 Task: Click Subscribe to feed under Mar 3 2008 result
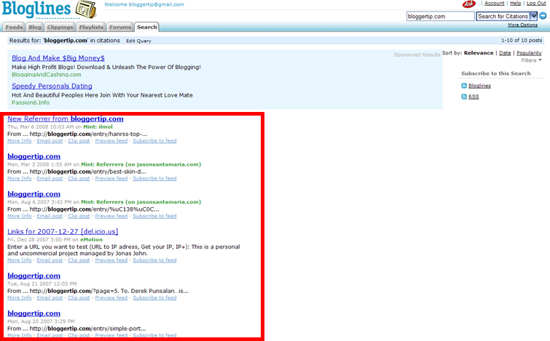pos(154,178)
